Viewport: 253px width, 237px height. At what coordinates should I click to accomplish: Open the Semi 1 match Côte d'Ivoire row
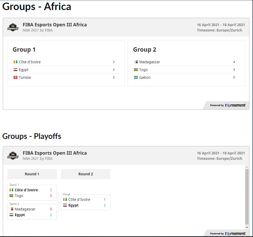(x=32, y=190)
